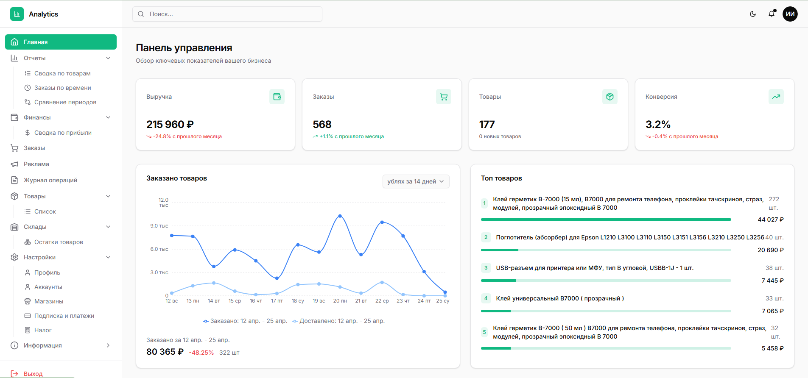
Task: Open Список under Товары
Action: click(45, 211)
